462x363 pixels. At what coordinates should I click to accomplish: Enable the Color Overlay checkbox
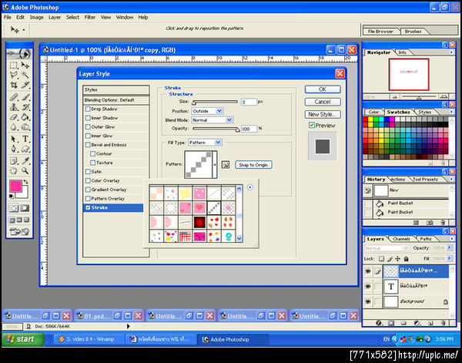click(88, 181)
